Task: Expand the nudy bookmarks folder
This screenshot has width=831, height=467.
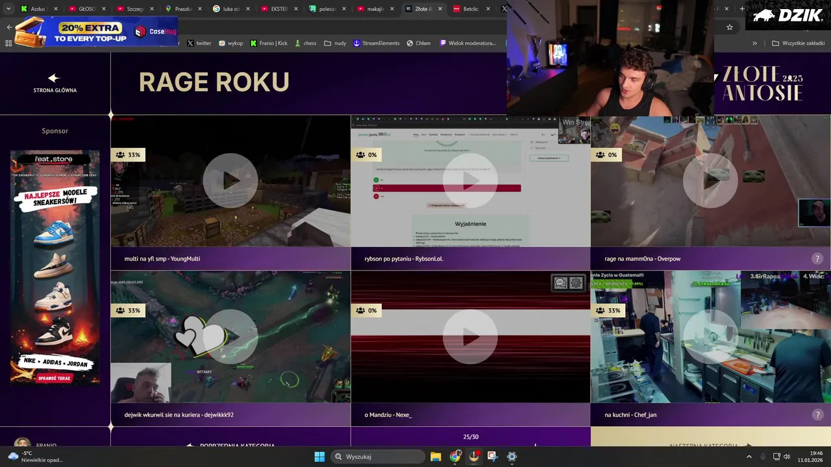Action: (x=335, y=43)
